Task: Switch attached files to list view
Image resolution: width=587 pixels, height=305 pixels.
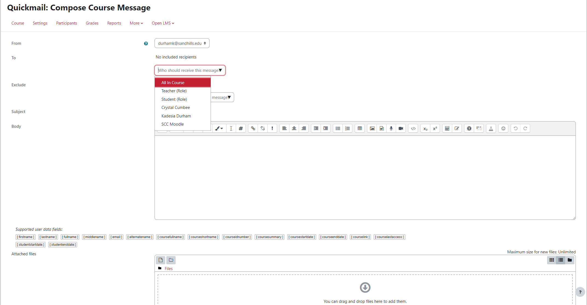Action: [561, 260]
